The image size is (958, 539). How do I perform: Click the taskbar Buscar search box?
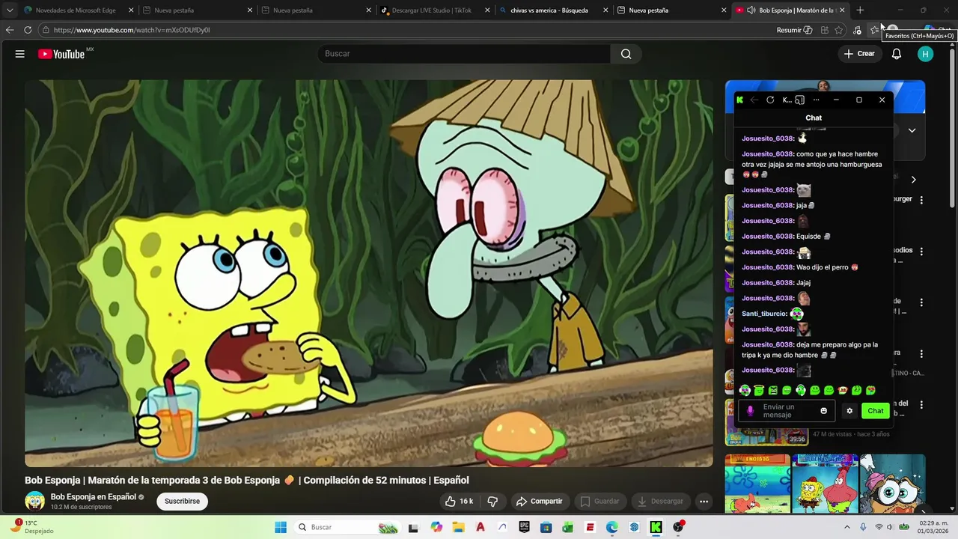(348, 527)
